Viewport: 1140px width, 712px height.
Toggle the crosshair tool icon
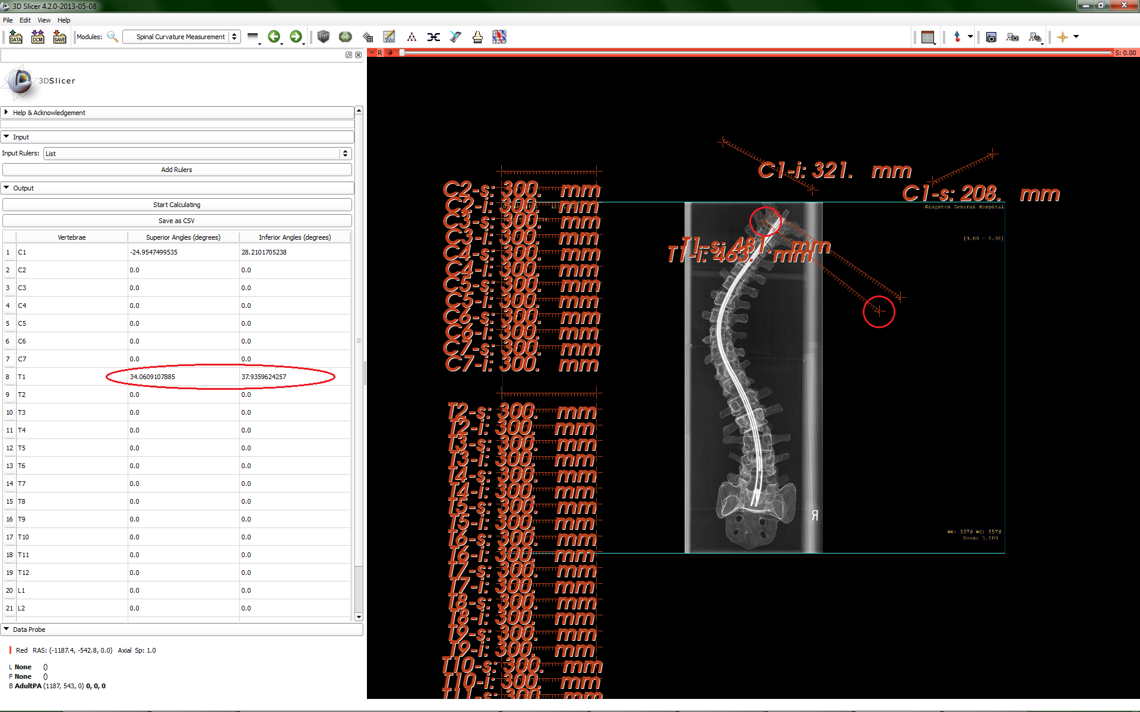(x=1062, y=37)
